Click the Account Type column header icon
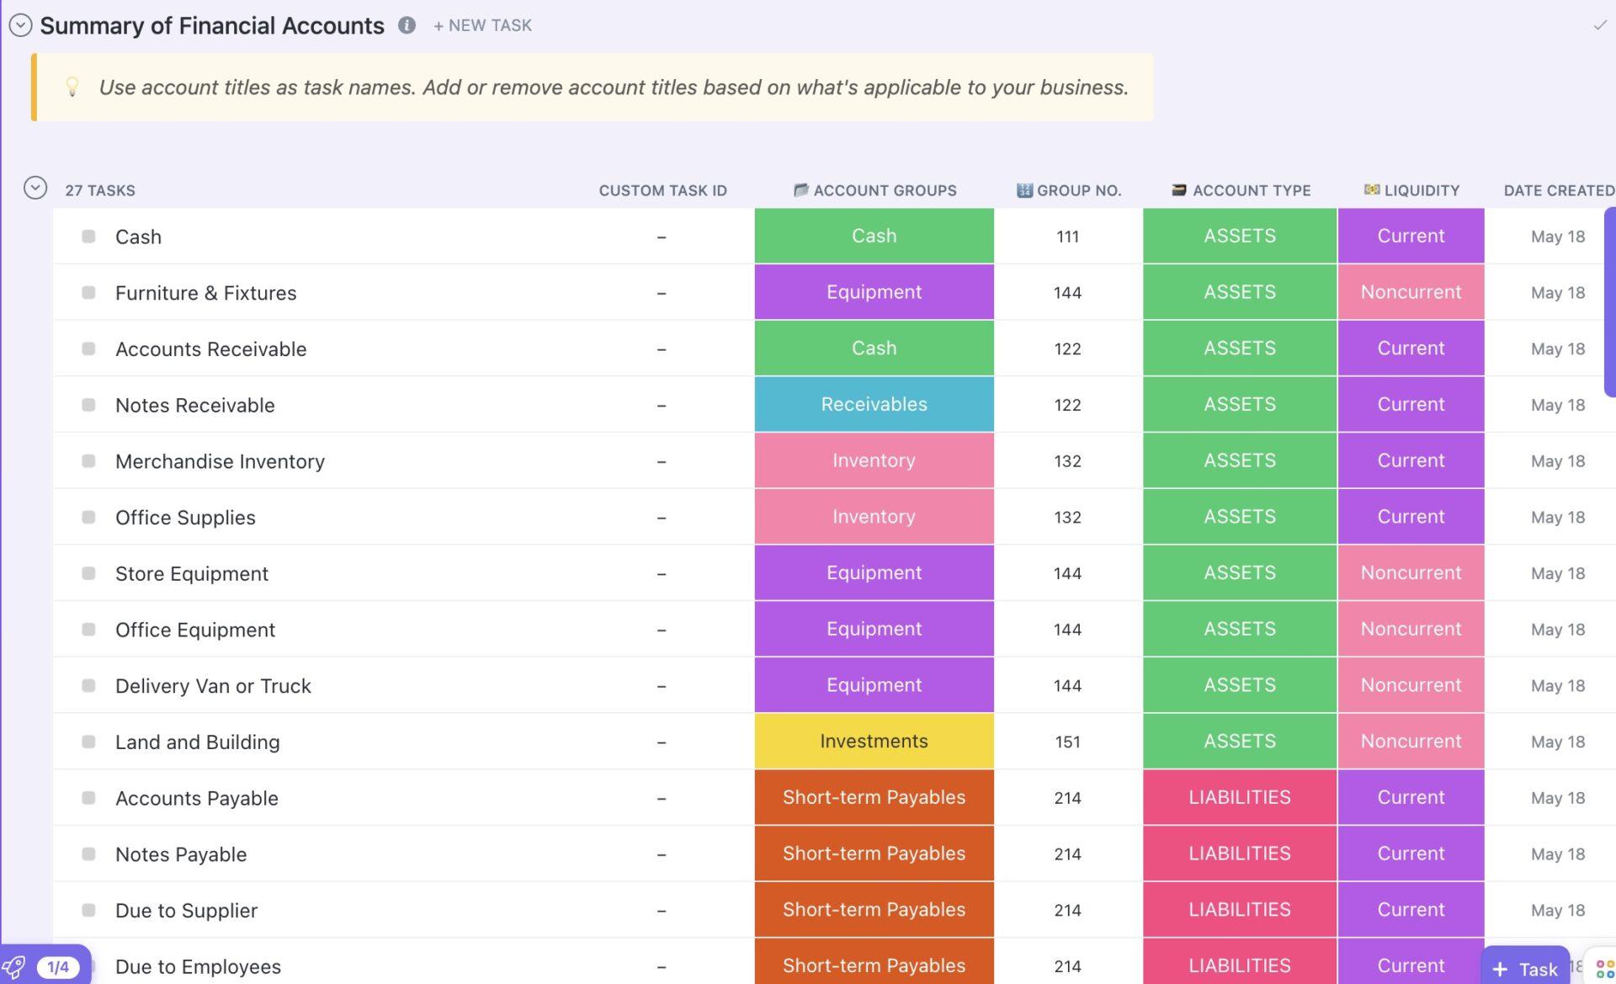The width and height of the screenshot is (1616, 984). coord(1178,189)
